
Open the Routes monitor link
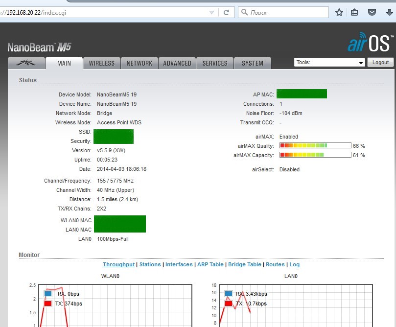tap(275, 264)
